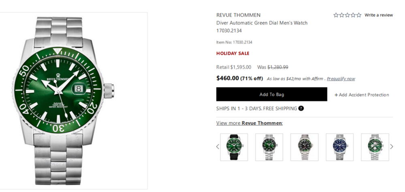
Task: Open the Write a review link
Action: 379,15
